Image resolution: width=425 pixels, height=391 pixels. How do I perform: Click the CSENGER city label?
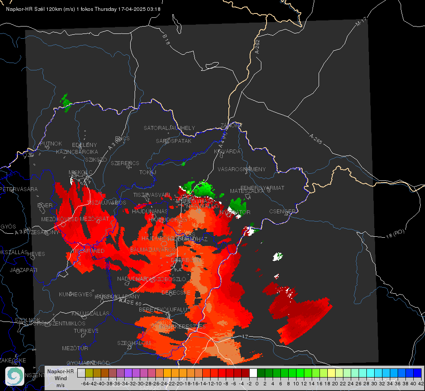tap(282, 212)
